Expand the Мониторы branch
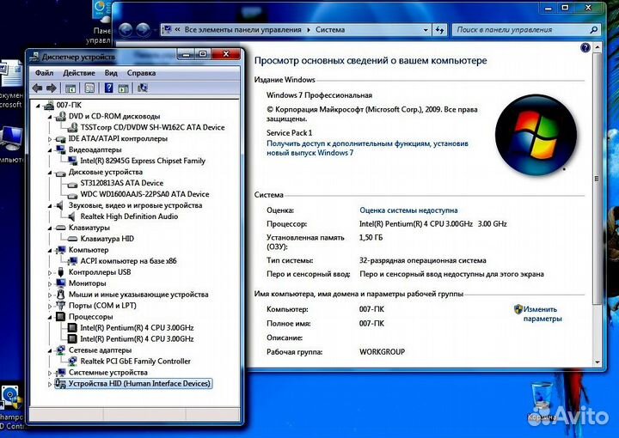 (50, 284)
